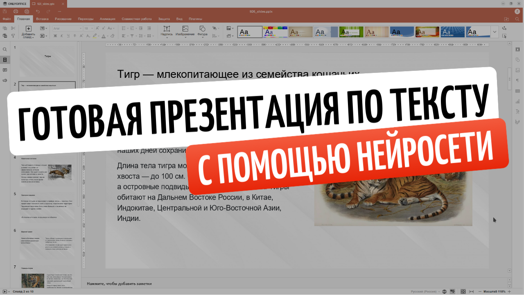Open table settings in the right sidebar
The width and height of the screenshot is (524, 295).
[x=517, y=91]
